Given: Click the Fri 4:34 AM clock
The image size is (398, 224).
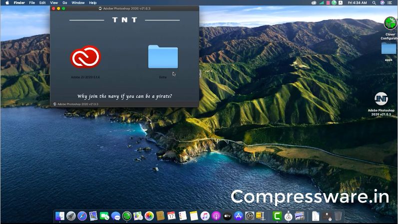Looking at the screenshot, I should click(357, 3).
